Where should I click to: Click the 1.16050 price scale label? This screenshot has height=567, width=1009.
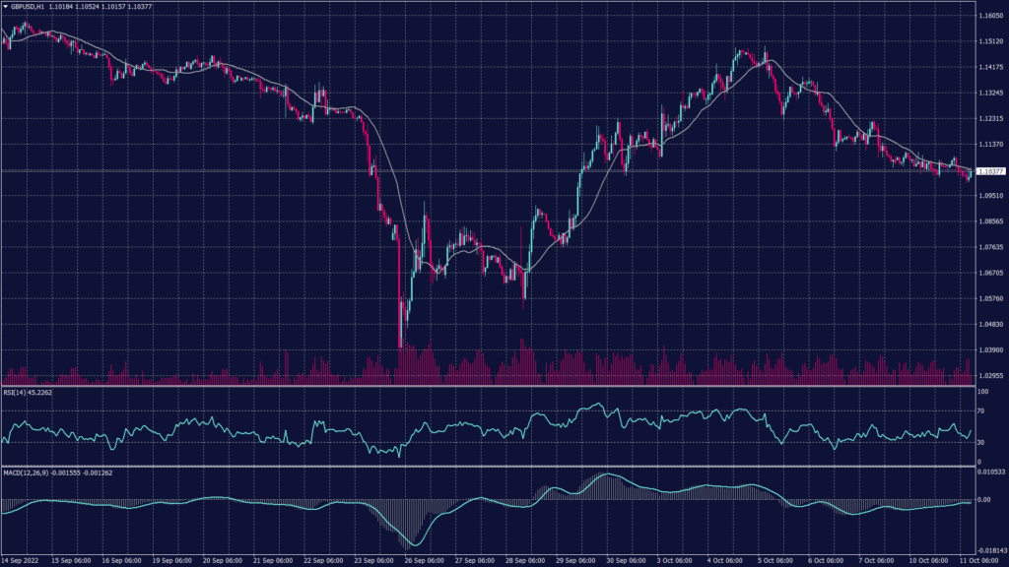[990, 16]
